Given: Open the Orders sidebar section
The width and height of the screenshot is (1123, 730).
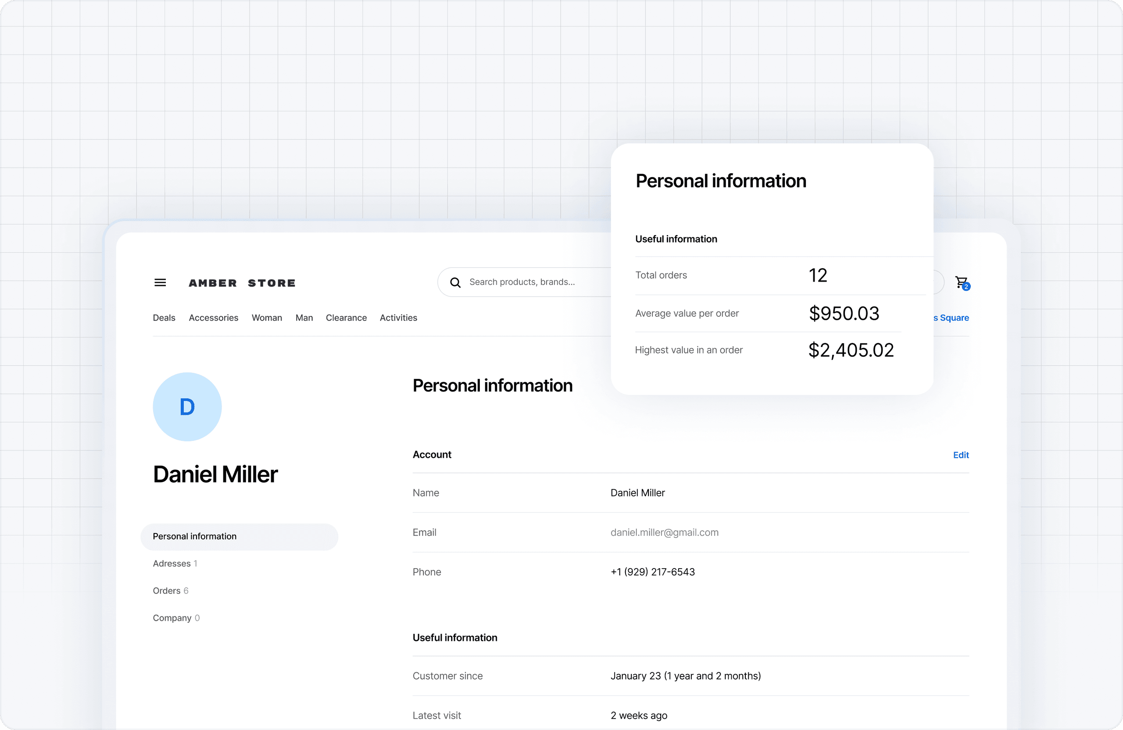Looking at the screenshot, I should pos(167,591).
